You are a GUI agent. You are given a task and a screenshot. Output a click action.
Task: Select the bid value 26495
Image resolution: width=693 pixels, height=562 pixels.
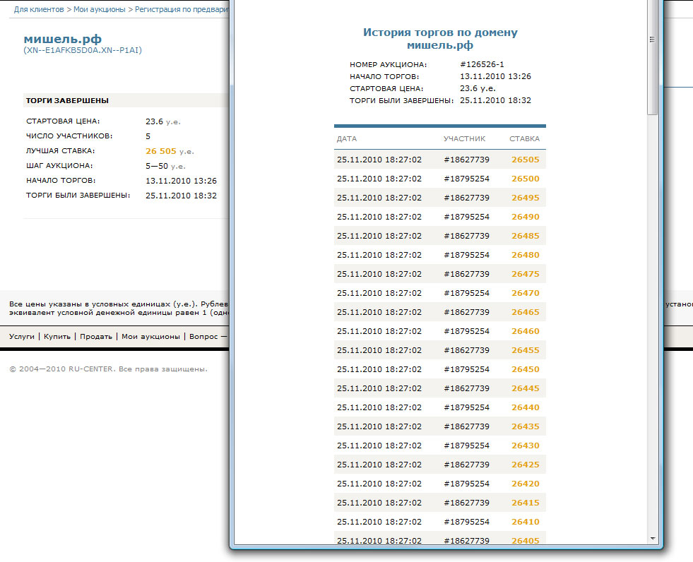pyautogui.click(x=526, y=198)
